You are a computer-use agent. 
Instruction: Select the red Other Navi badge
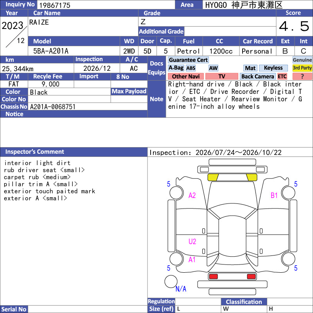click(x=186, y=76)
